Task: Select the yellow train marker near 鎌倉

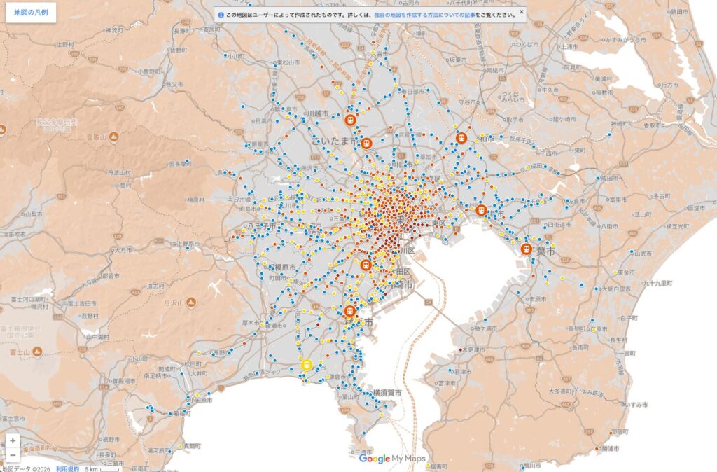Action: coord(306,364)
